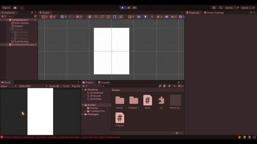Toggle scene lighting bulb icon
The width and height of the screenshot is (257, 144).
point(145,17)
